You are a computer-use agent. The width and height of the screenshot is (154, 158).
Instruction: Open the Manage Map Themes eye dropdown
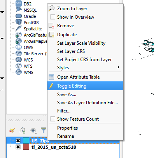33,131
